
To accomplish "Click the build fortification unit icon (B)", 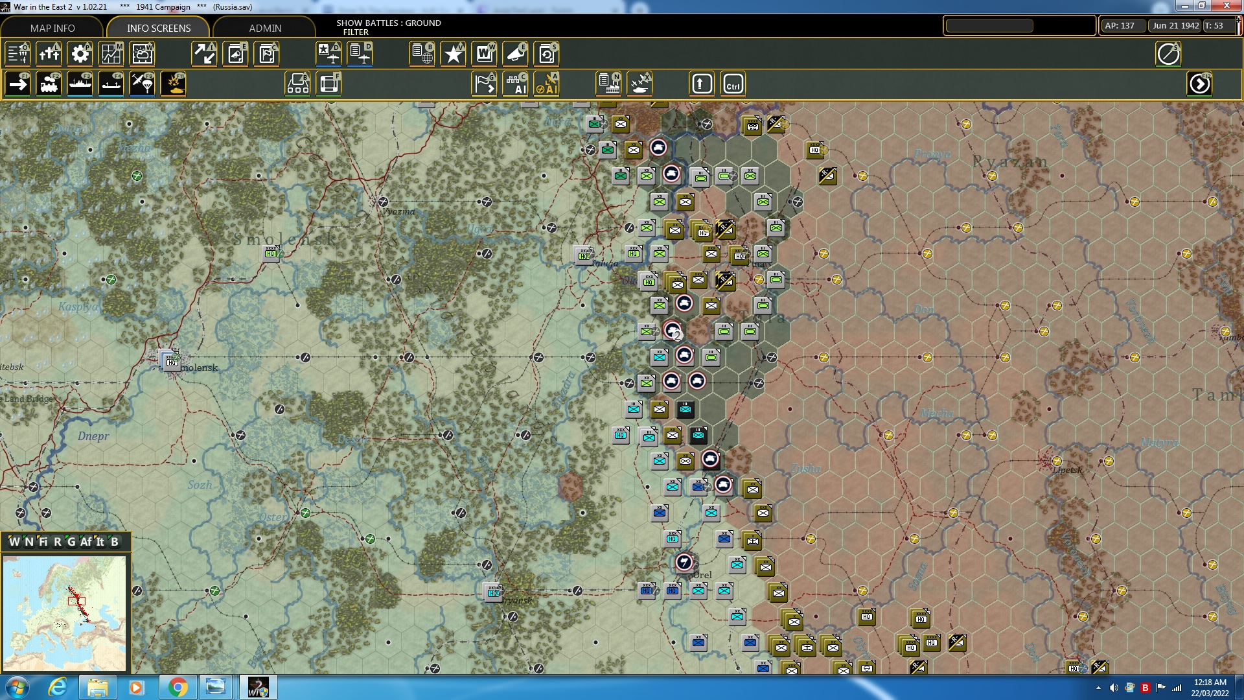I will 297,84.
